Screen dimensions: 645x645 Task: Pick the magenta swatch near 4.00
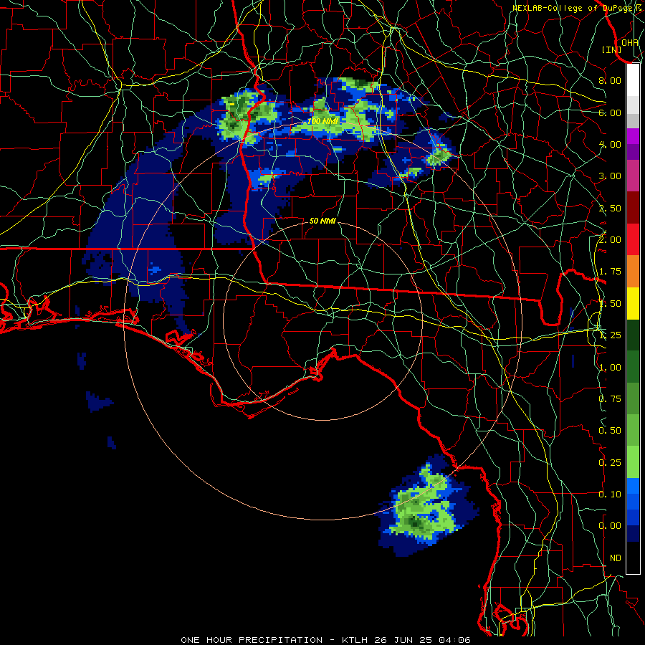point(633,136)
